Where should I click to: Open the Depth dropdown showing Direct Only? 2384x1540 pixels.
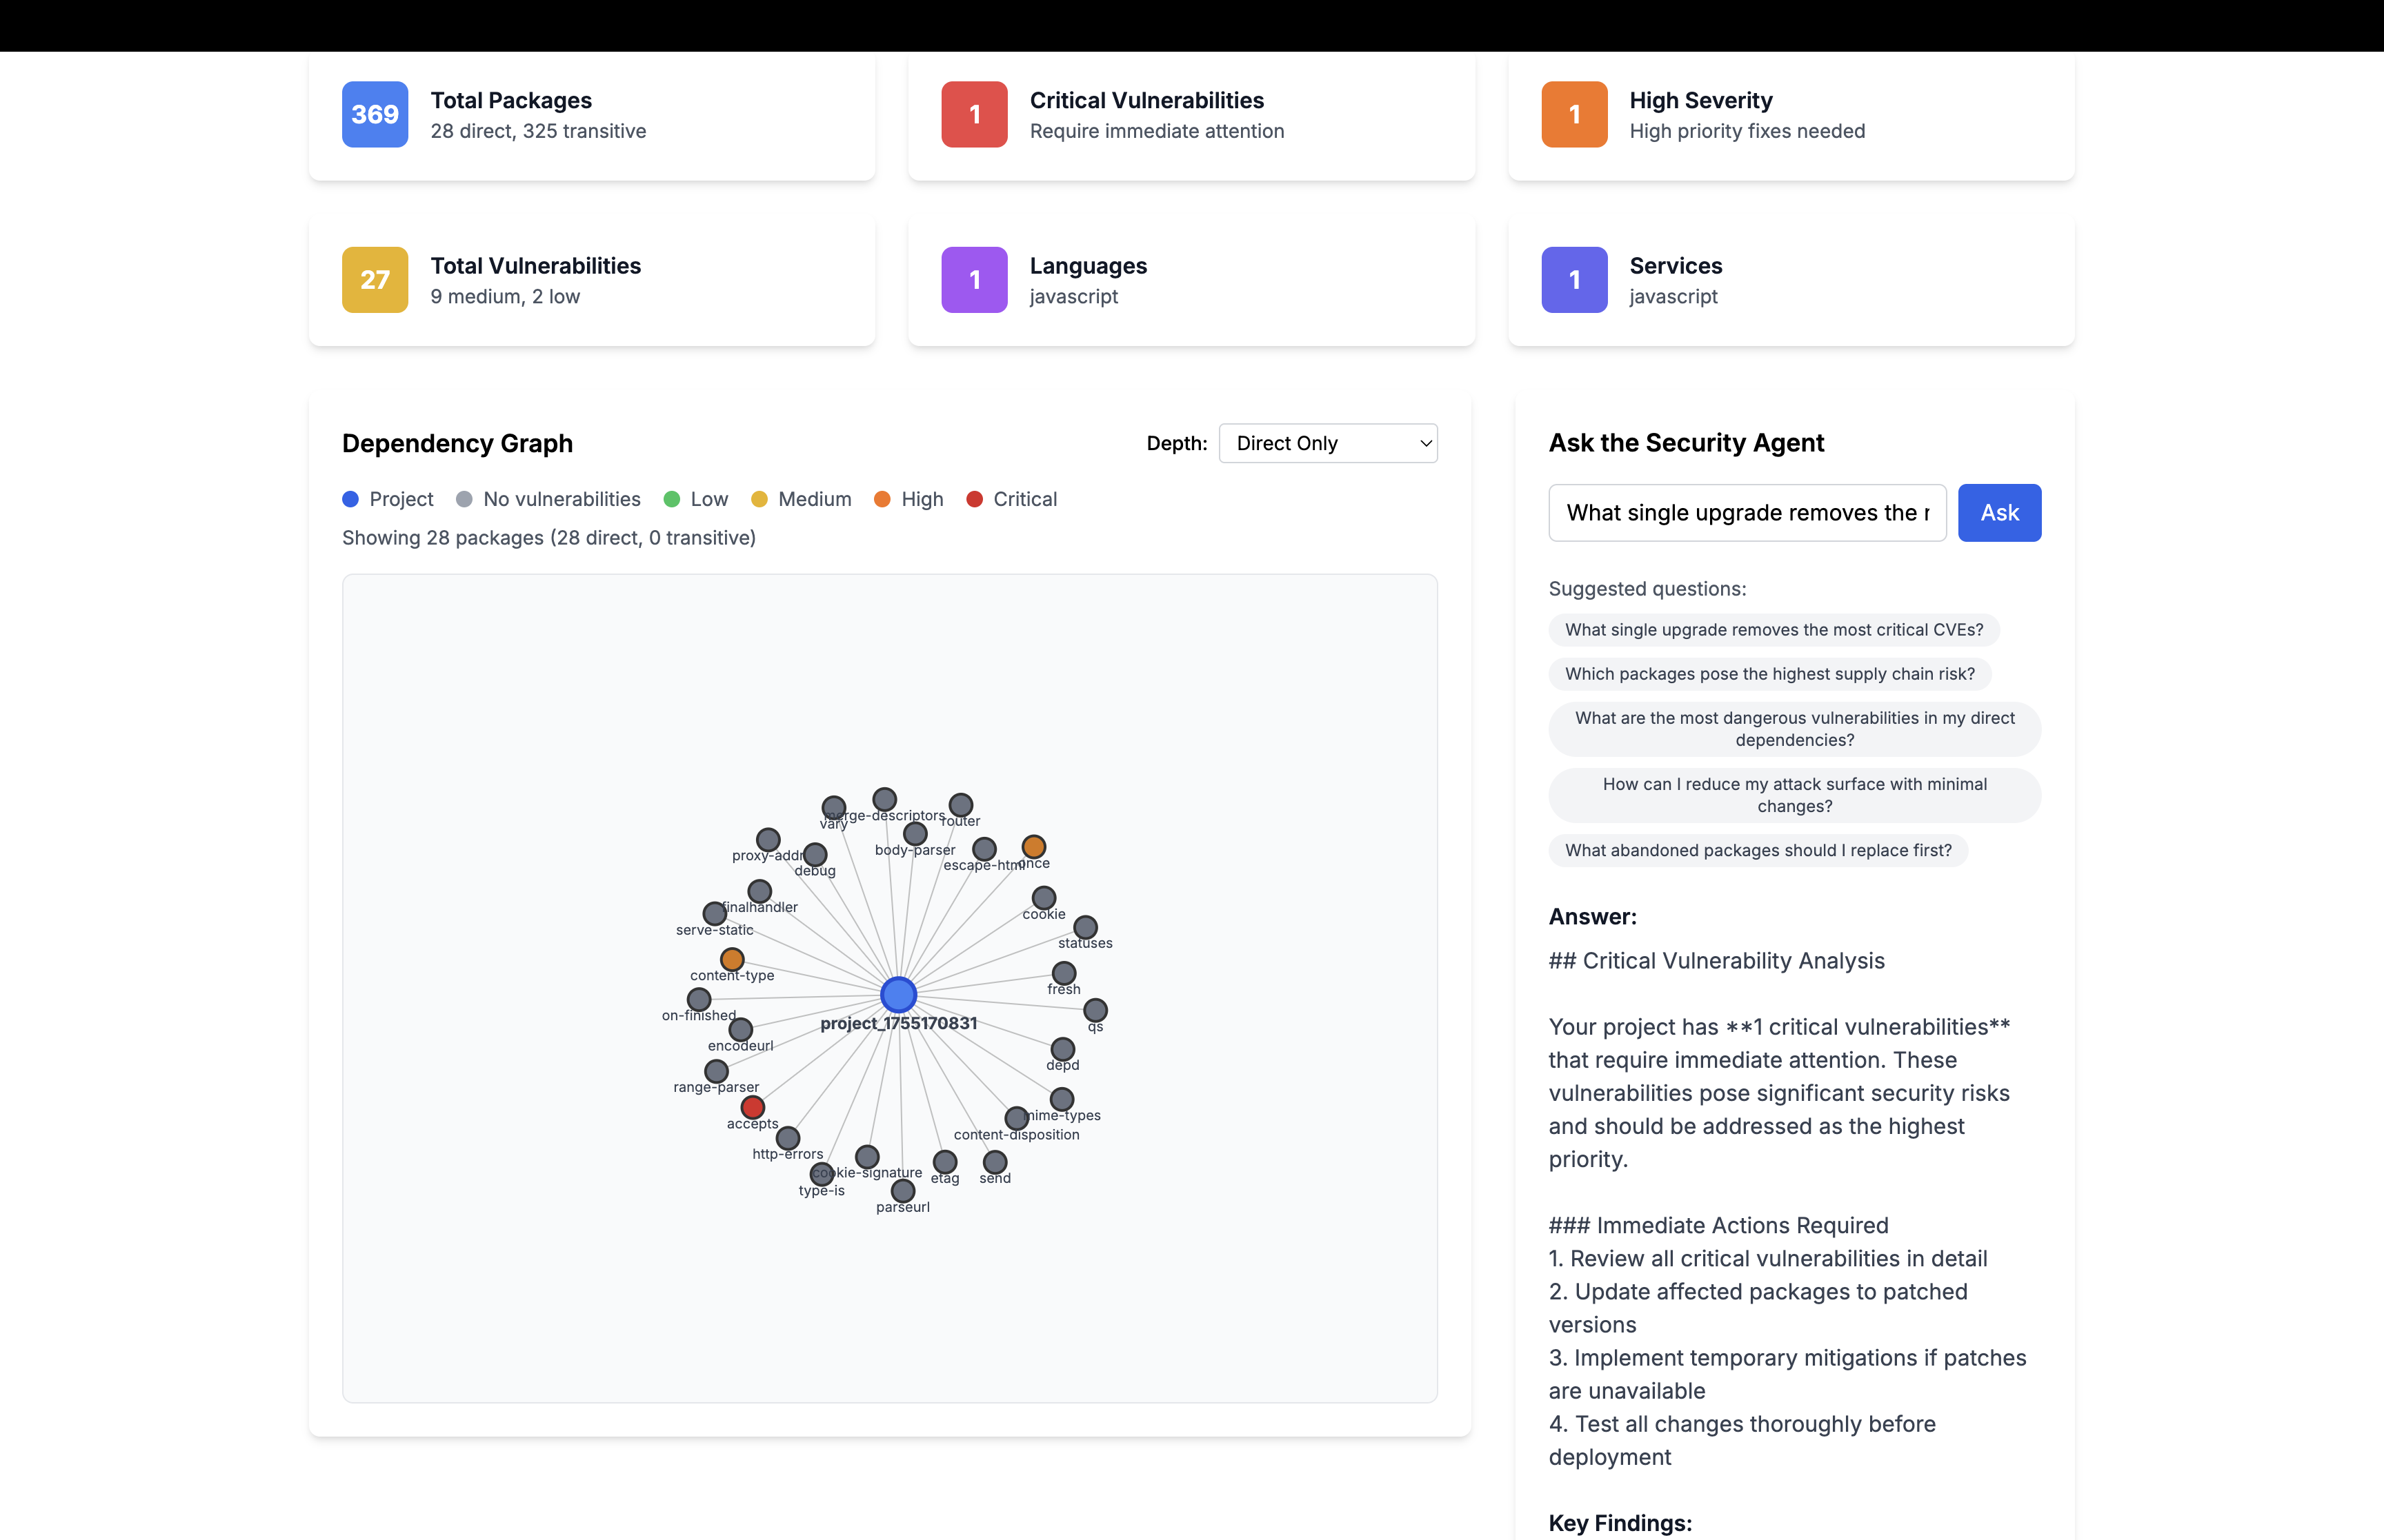[1328, 443]
